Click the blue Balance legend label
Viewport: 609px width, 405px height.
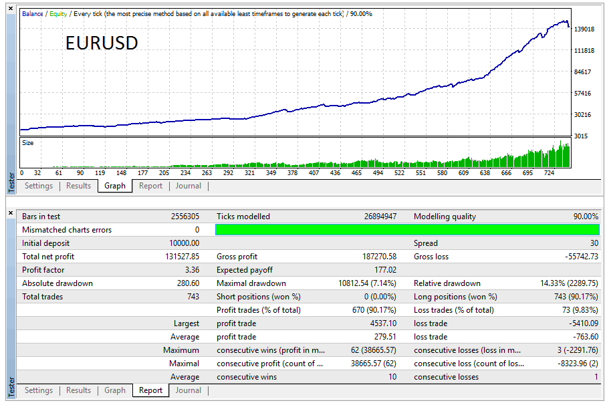[33, 14]
